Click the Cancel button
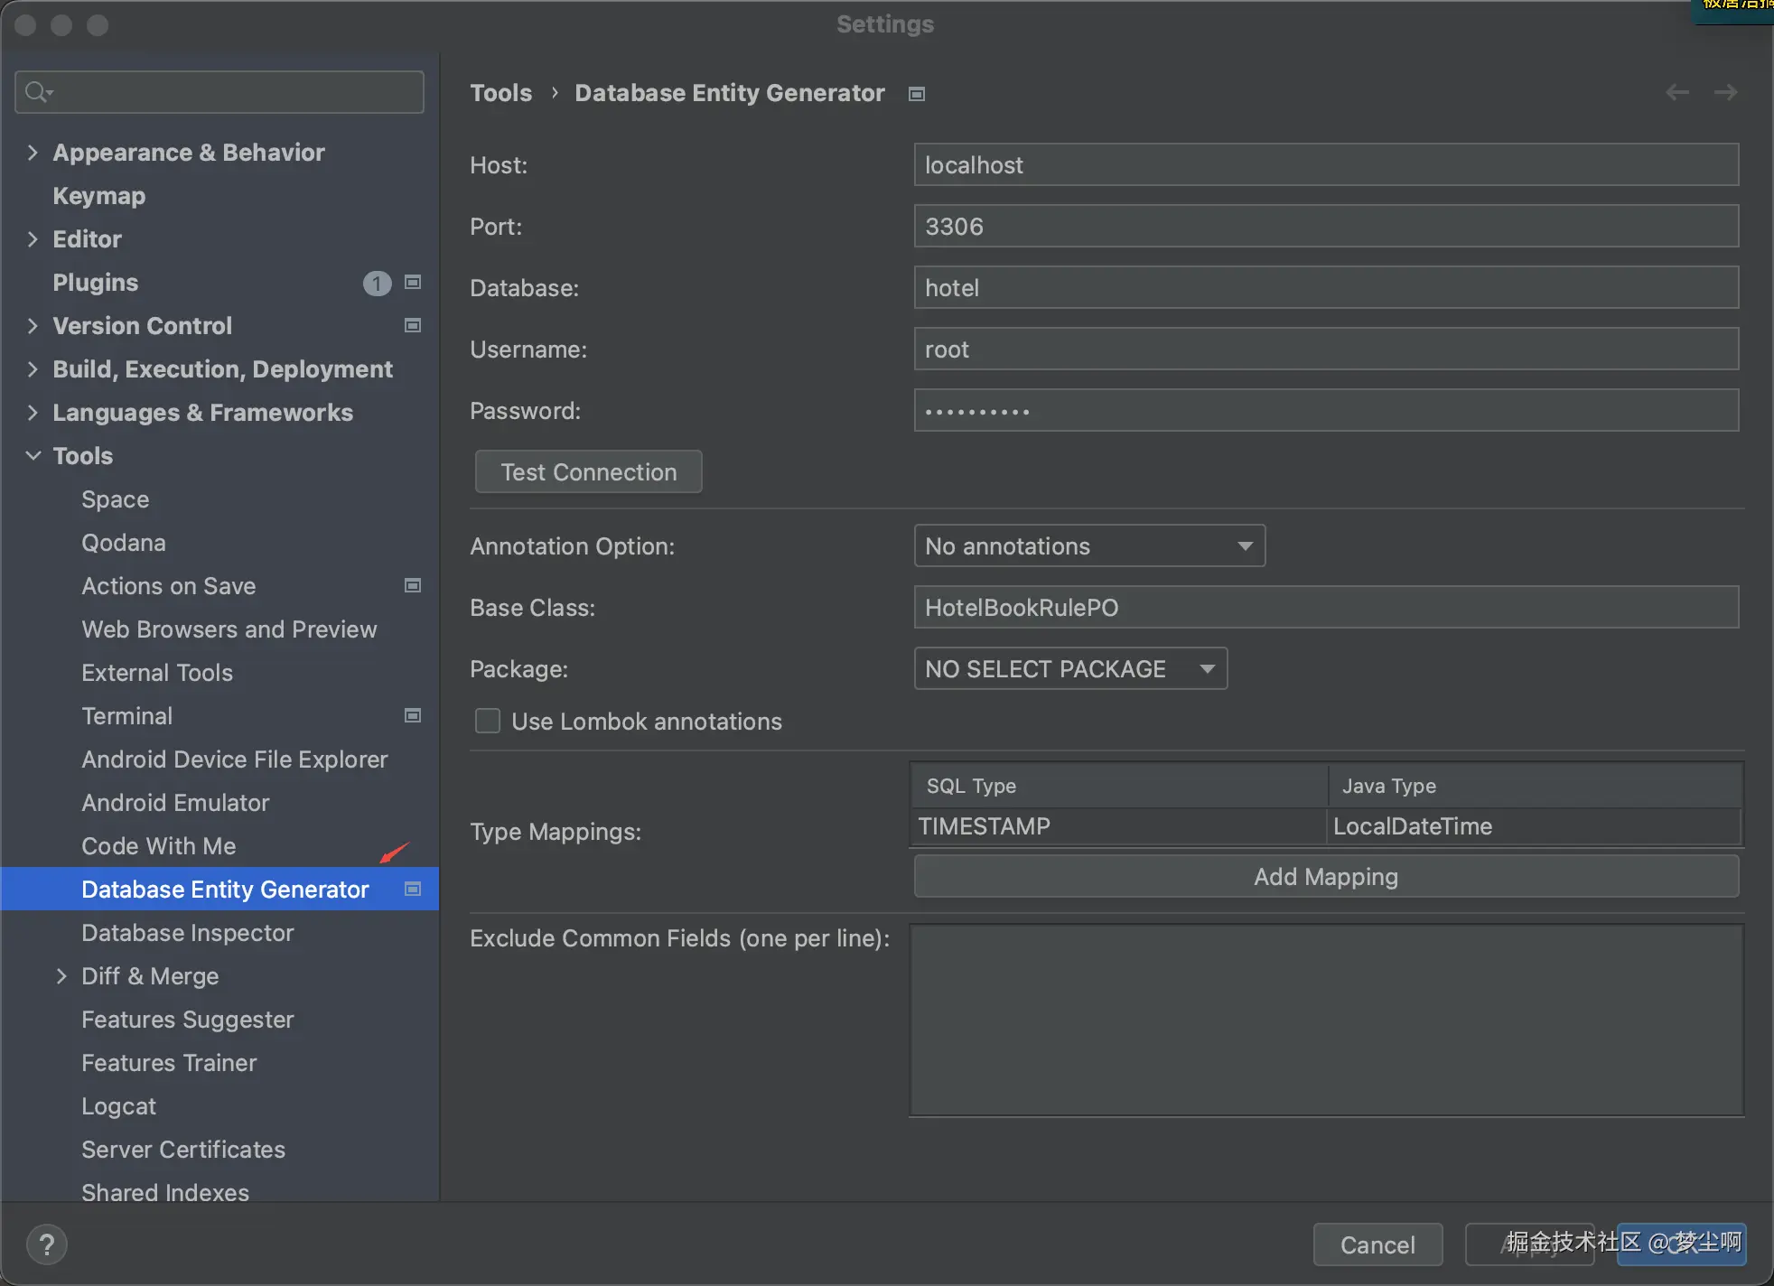The image size is (1774, 1286). (x=1377, y=1244)
